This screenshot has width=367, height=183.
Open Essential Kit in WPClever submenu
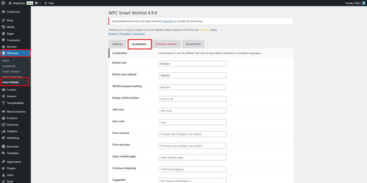click(9, 66)
